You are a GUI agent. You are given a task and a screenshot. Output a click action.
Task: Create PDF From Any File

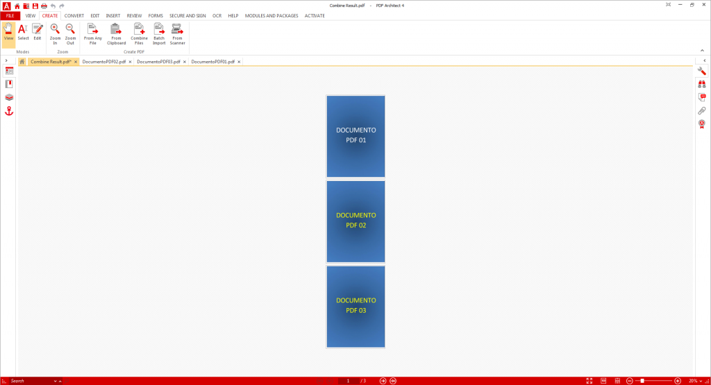click(92, 35)
